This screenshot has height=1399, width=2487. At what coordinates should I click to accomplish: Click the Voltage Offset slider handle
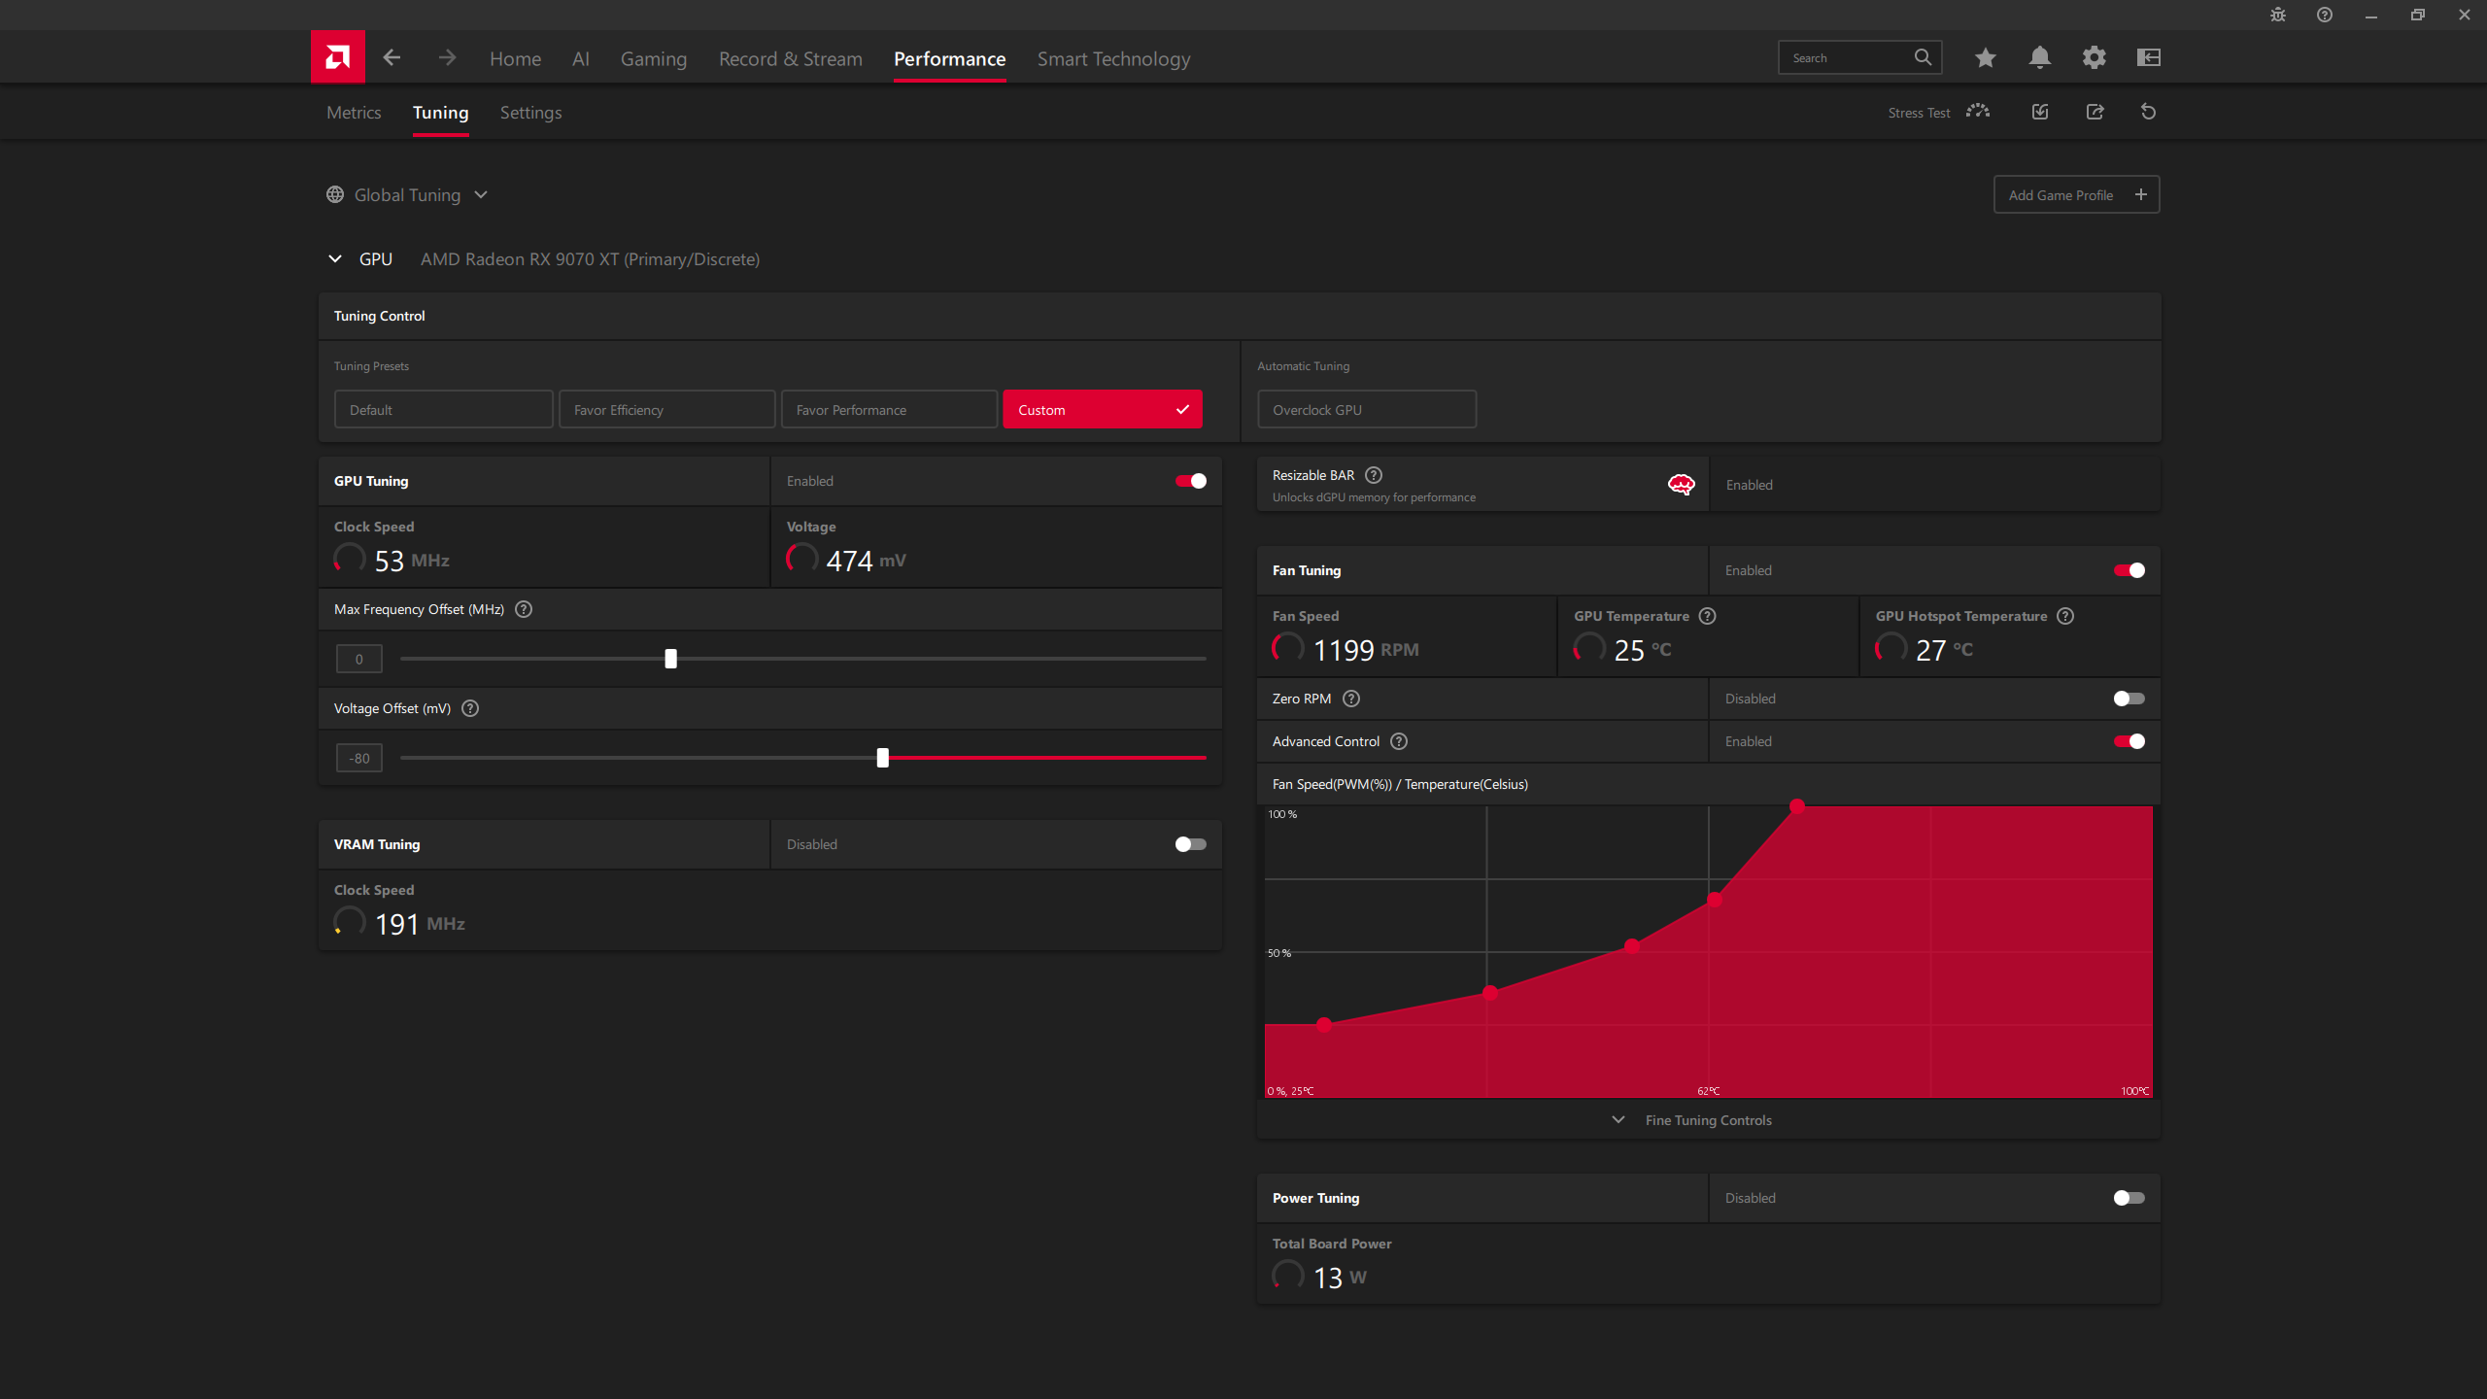pyautogui.click(x=882, y=758)
